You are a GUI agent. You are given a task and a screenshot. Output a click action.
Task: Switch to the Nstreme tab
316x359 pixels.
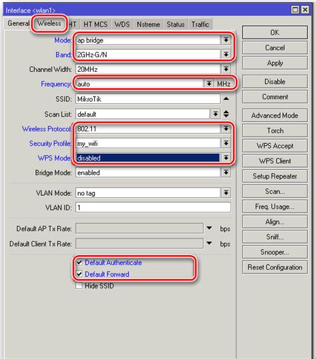[x=148, y=24]
